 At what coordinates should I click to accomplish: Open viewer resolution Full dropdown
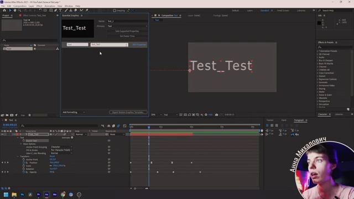(171, 115)
